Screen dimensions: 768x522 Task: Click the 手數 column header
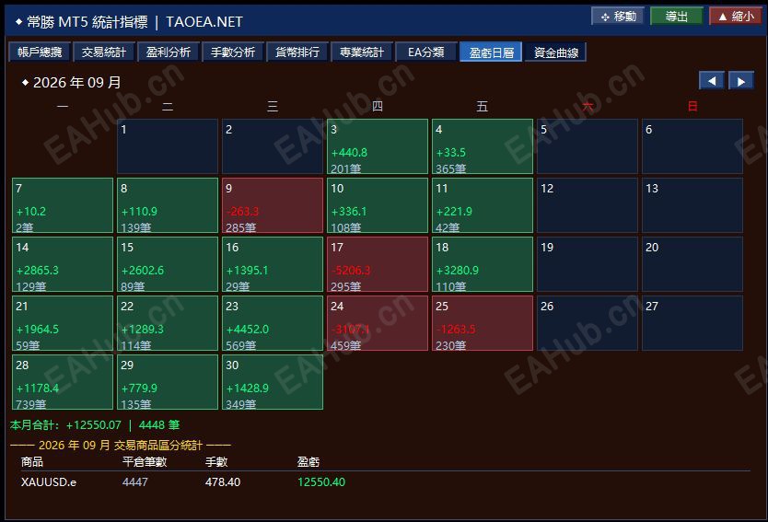pyautogui.click(x=216, y=462)
